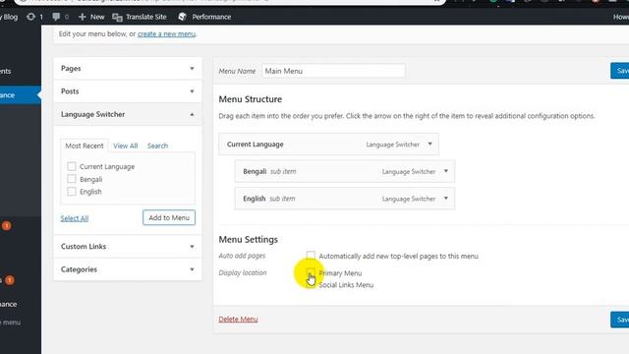Viewport: 629px width, 354px height.
Task: Open Translate Site from admin bar
Action: click(140, 17)
